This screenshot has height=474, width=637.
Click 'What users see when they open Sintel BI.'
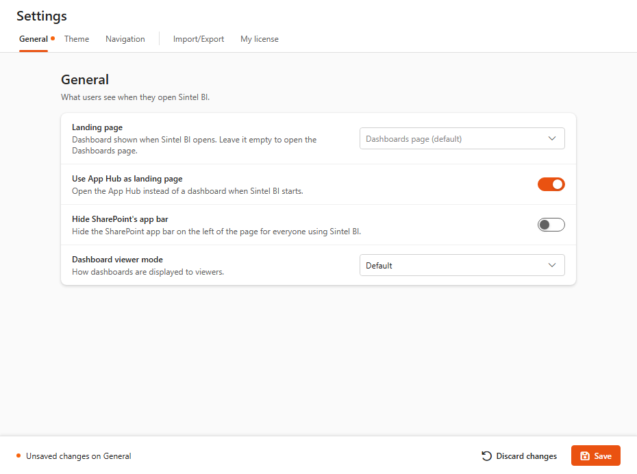pyautogui.click(x=136, y=97)
